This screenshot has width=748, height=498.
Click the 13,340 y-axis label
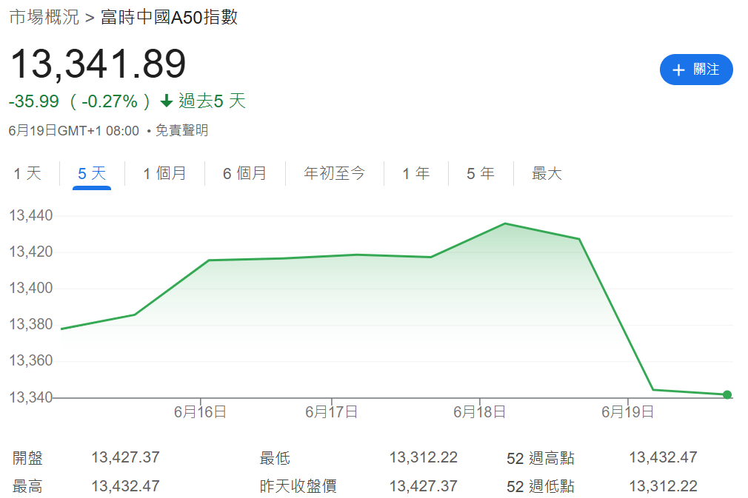point(31,397)
